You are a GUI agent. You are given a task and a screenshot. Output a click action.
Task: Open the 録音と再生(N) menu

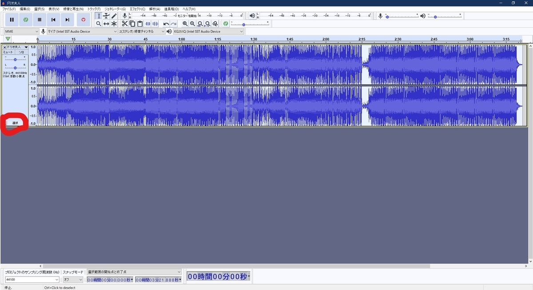tap(73, 9)
